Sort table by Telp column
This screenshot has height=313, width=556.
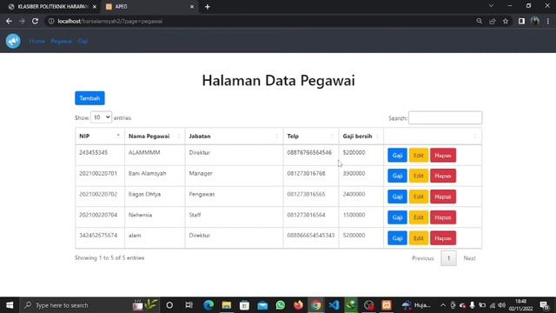click(x=311, y=137)
